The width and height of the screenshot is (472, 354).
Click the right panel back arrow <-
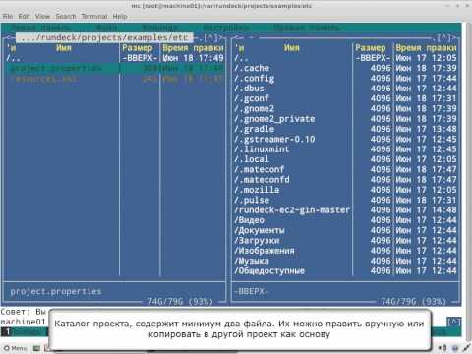click(x=239, y=38)
